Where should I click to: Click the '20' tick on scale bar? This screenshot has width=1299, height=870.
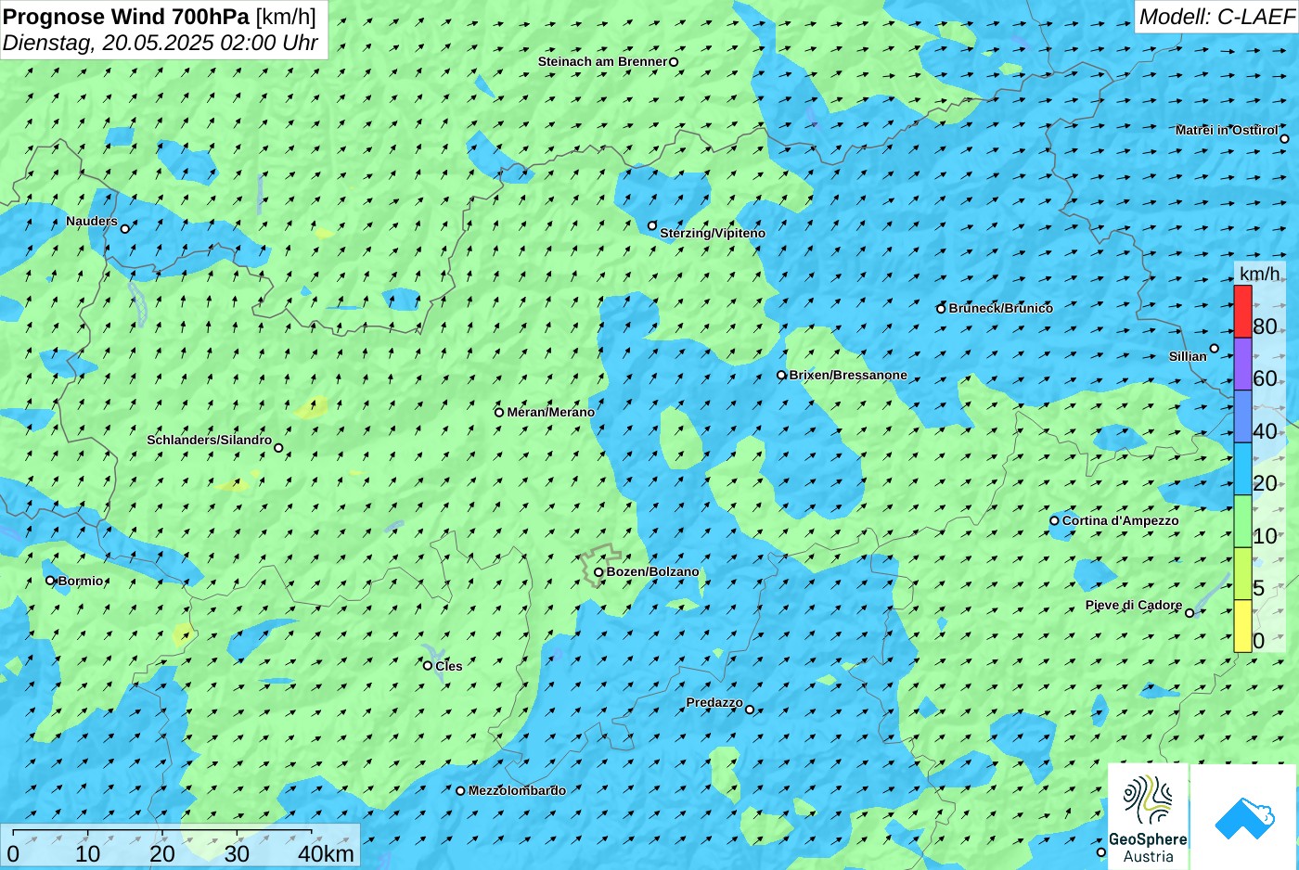162,854
